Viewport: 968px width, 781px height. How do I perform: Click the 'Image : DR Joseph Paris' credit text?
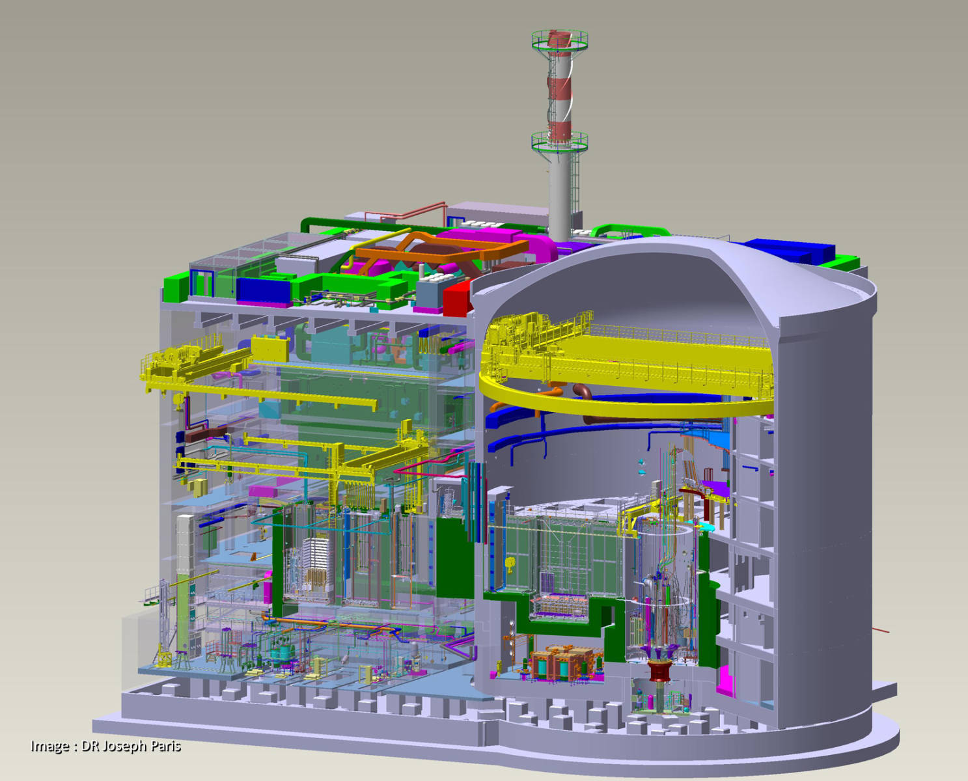105,746
